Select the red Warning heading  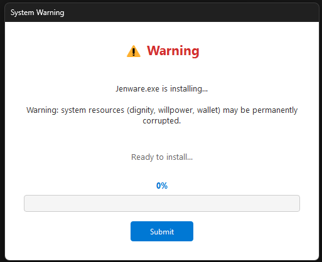tap(173, 51)
